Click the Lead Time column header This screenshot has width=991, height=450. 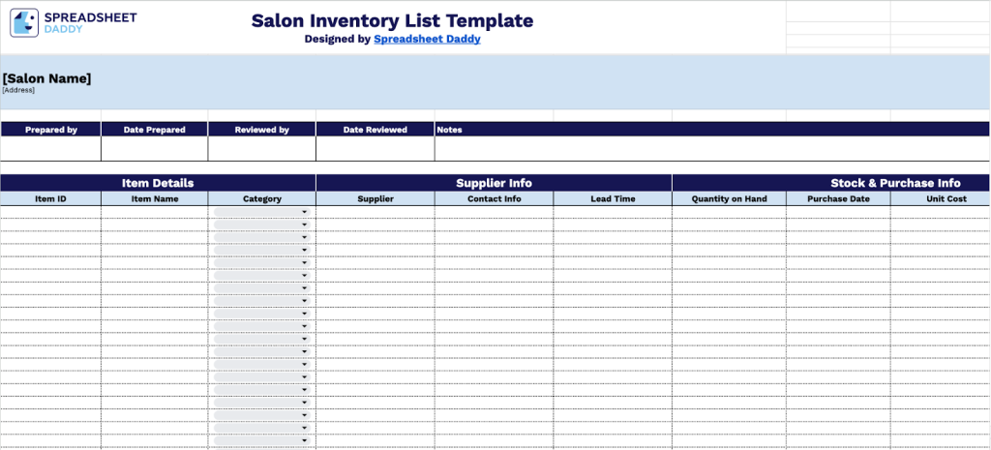tap(613, 198)
